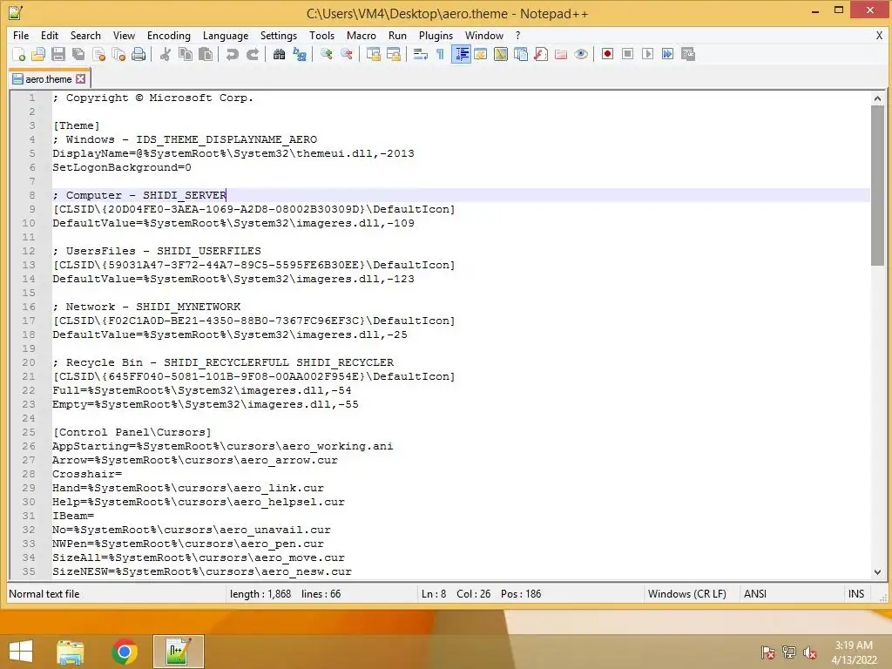
Task: Close the aero.theme tab with its red X
Action: (81, 79)
